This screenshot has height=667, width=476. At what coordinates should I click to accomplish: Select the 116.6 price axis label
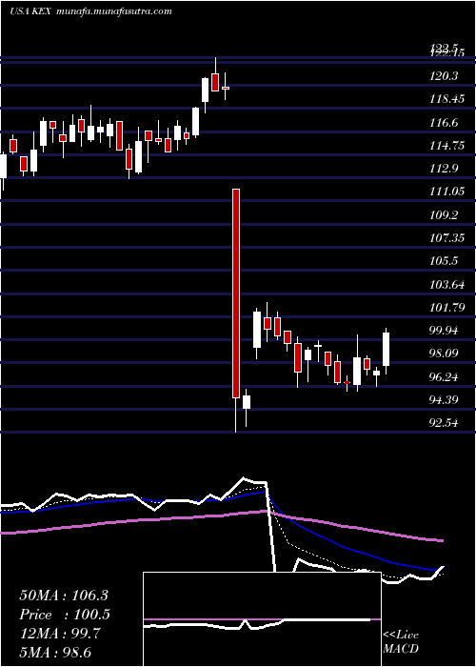coord(444,123)
